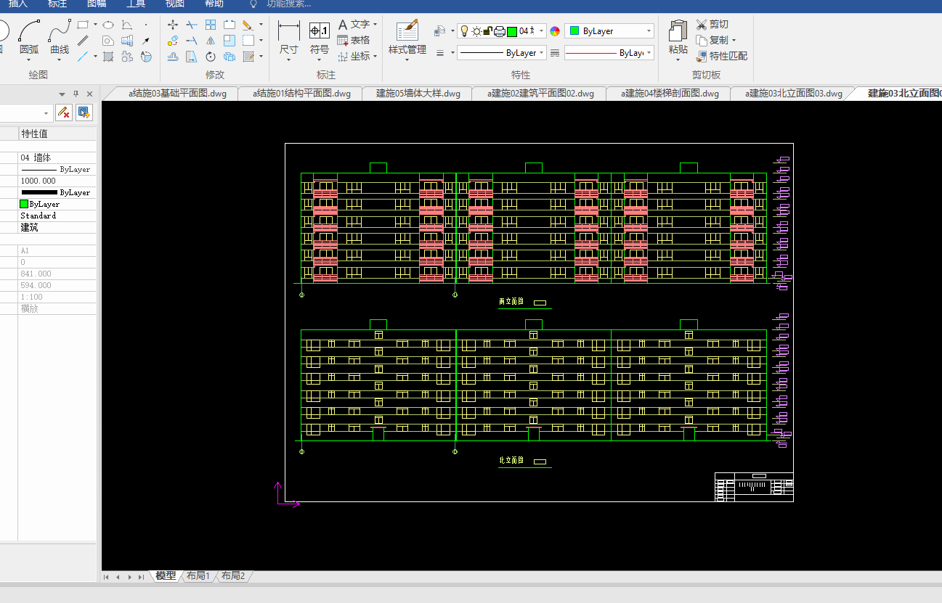Click the 表格 table button
942x603 pixels.
pyautogui.click(x=354, y=41)
